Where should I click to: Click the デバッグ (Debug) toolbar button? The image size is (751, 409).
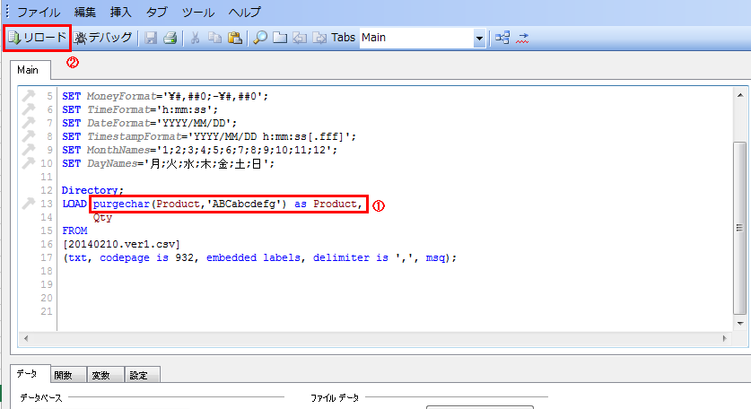coord(103,38)
